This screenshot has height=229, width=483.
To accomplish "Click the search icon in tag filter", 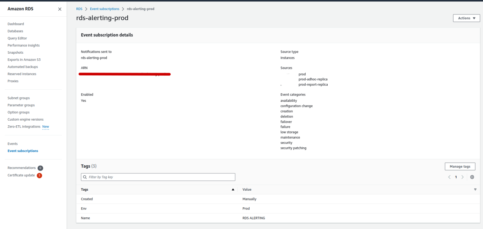I will click(85, 177).
